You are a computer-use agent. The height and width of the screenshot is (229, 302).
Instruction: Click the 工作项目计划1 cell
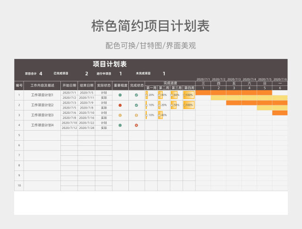[42, 95]
